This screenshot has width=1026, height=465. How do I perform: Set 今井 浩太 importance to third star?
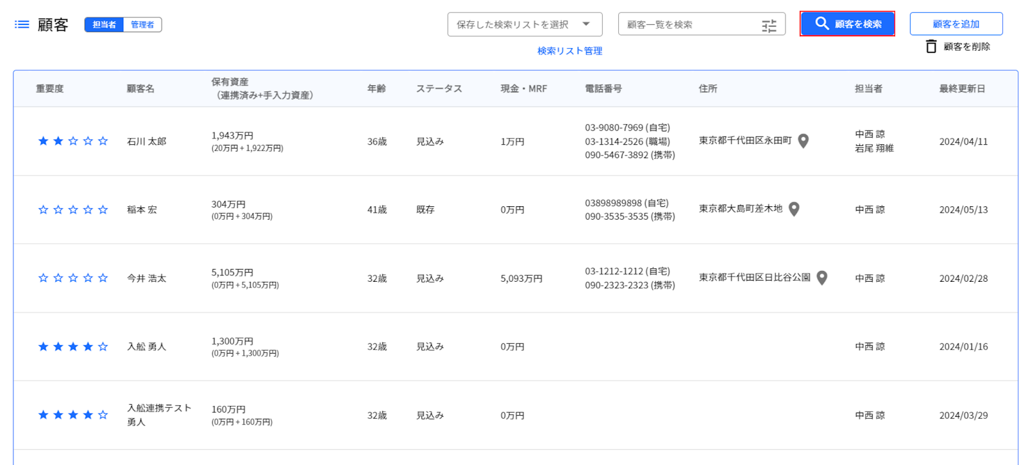(73, 278)
